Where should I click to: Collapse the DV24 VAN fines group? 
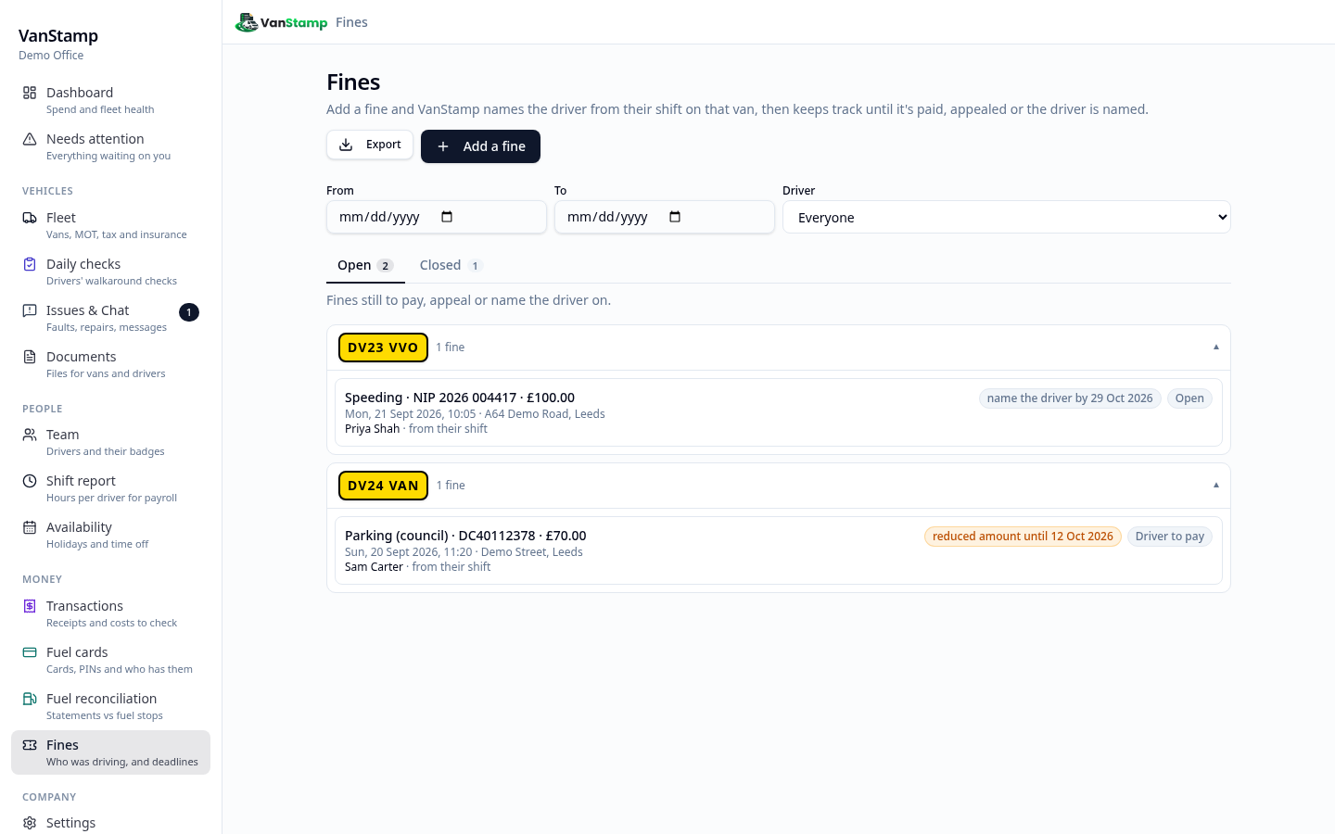point(1216,486)
